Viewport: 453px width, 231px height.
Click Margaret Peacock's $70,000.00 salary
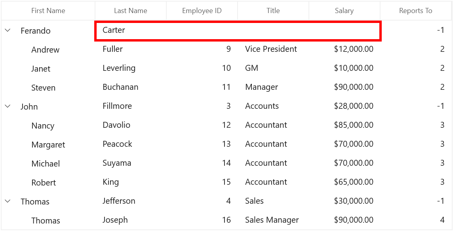(x=354, y=144)
